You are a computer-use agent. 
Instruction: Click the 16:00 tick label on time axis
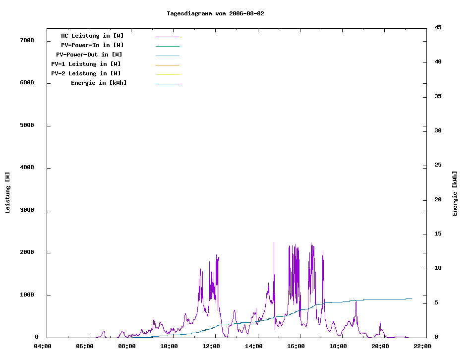coord(296,346)
